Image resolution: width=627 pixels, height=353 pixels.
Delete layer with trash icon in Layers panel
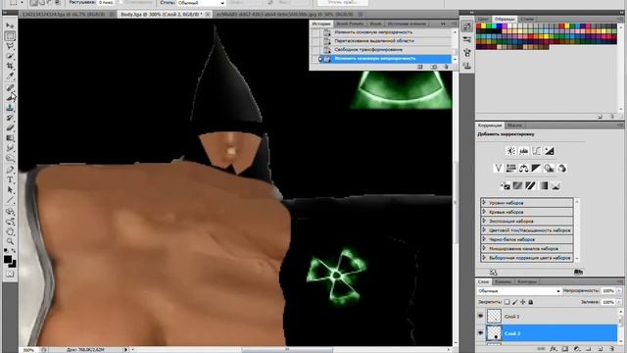click(x=611, y=349)
